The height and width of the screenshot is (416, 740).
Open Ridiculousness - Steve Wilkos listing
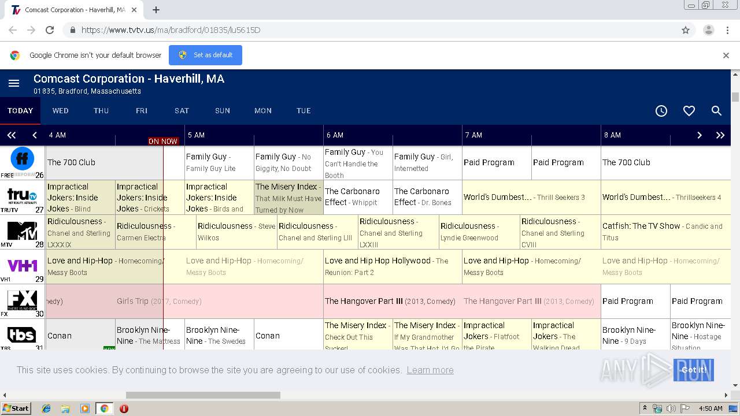point(236,232)
